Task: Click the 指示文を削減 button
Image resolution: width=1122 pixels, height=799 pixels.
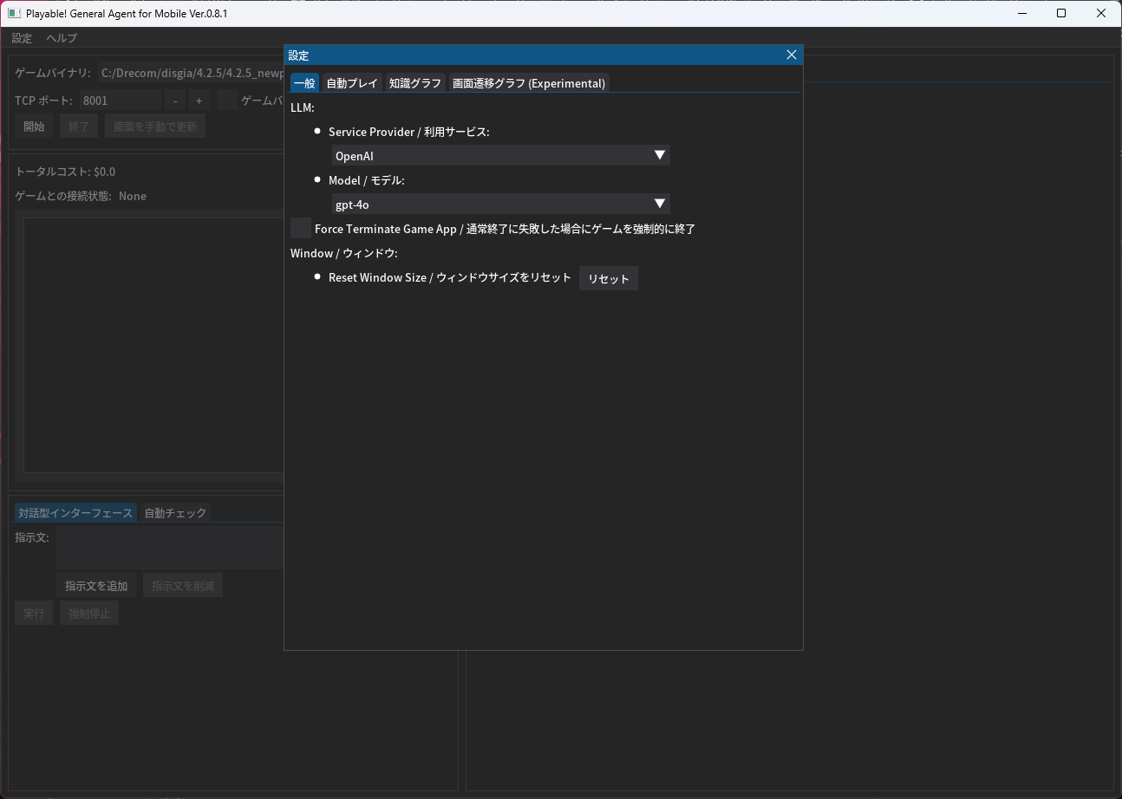Action: 183,586
